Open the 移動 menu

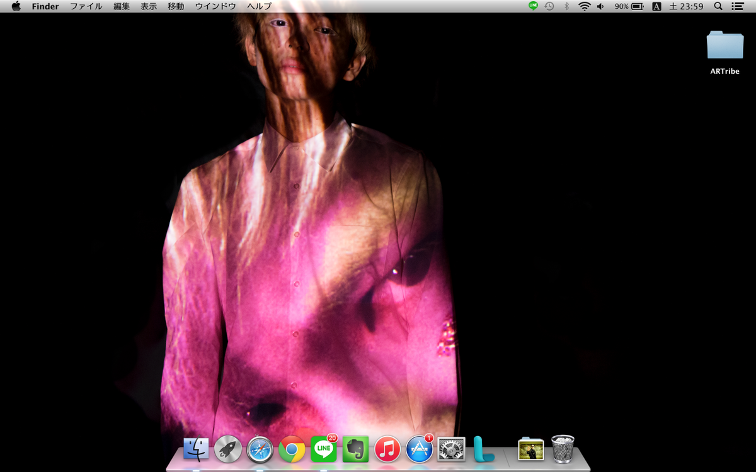click(x=176, y=6)
